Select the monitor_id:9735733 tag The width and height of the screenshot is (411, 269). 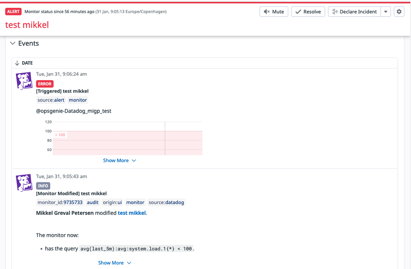(59, 202)
